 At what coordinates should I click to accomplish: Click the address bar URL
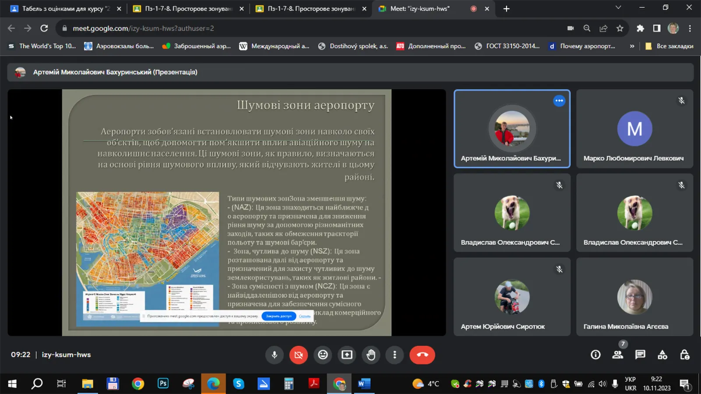(143, 28)
